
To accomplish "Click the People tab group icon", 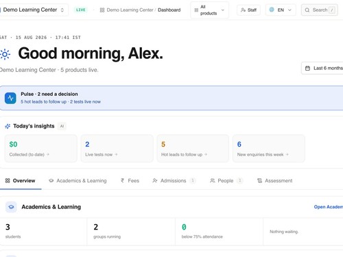I will (x=213, y=181).
